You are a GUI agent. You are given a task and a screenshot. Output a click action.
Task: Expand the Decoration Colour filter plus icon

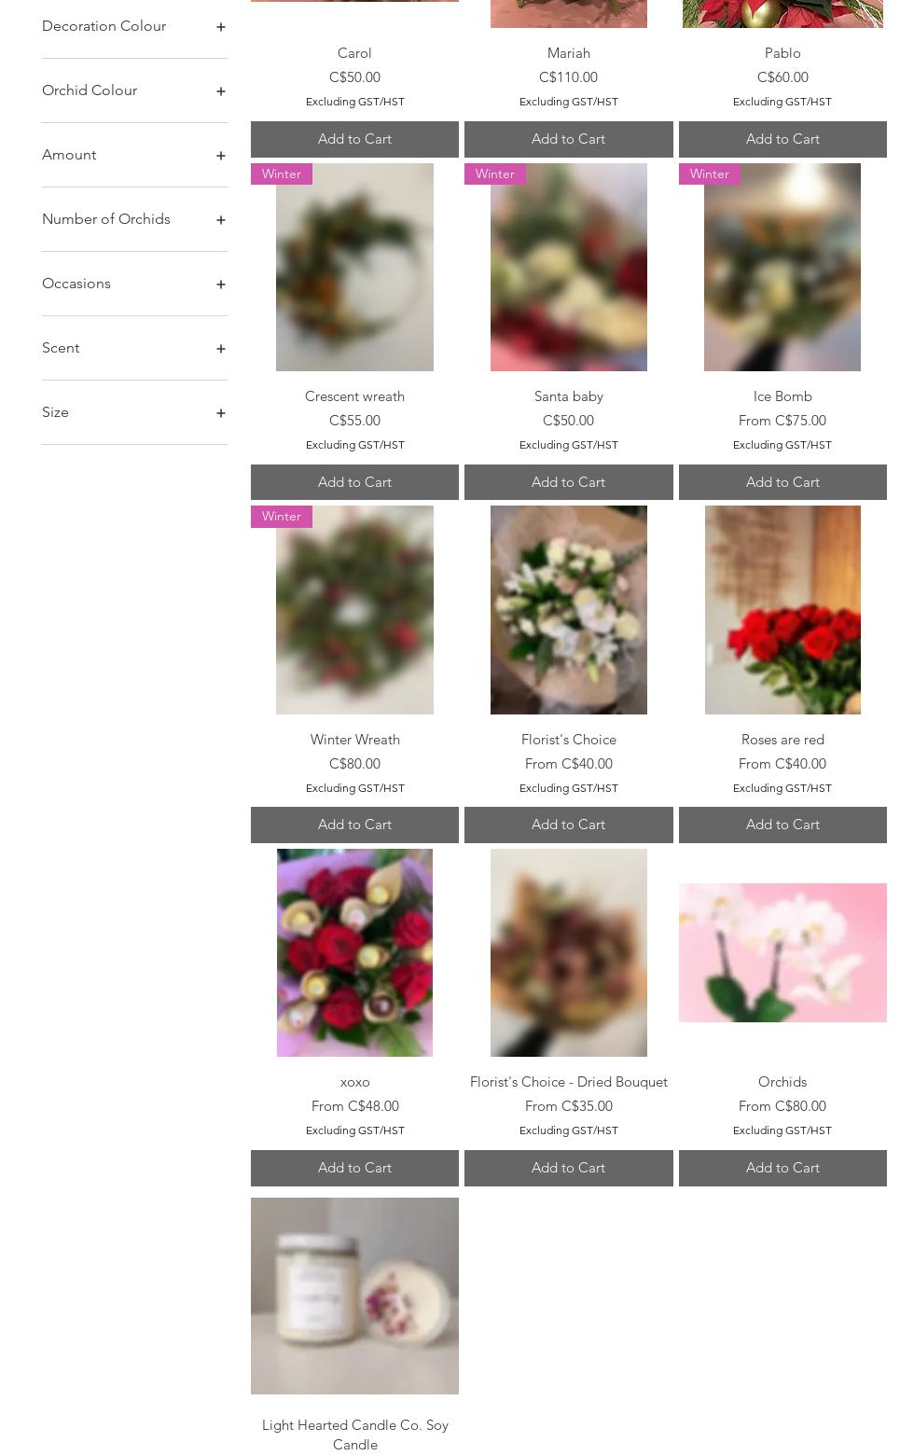coord(220,27)
